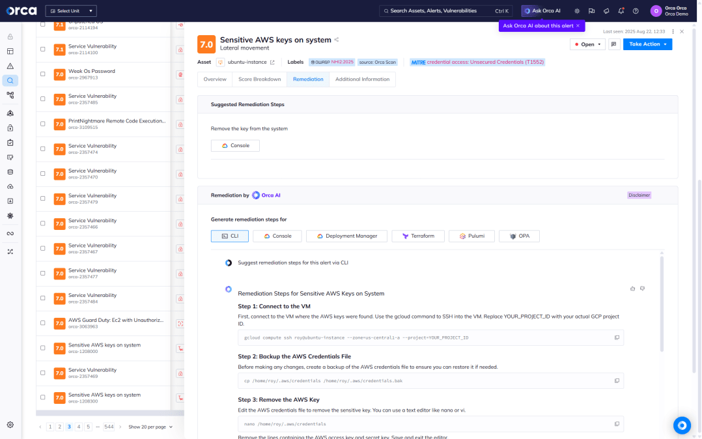Open the Select Unit dropdown
This screenshot has height=439, width=702.
coord(72,11)
